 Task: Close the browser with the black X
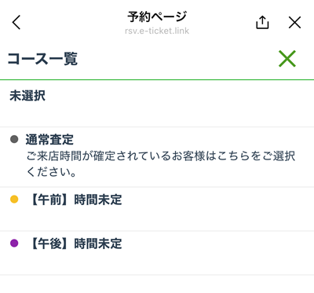coord(295,22)
